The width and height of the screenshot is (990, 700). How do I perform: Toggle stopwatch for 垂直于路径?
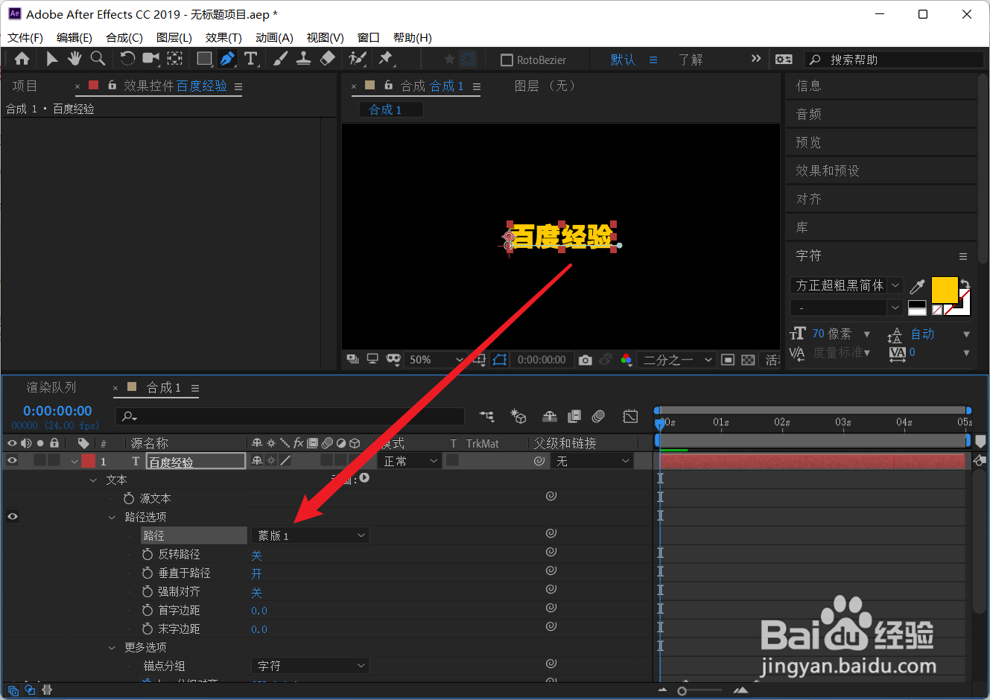pyautogui.click(x=147, y=573)
